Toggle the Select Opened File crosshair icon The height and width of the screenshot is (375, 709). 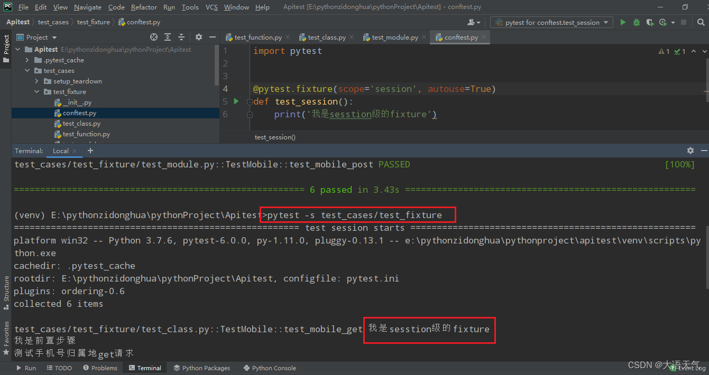[154, 37]
